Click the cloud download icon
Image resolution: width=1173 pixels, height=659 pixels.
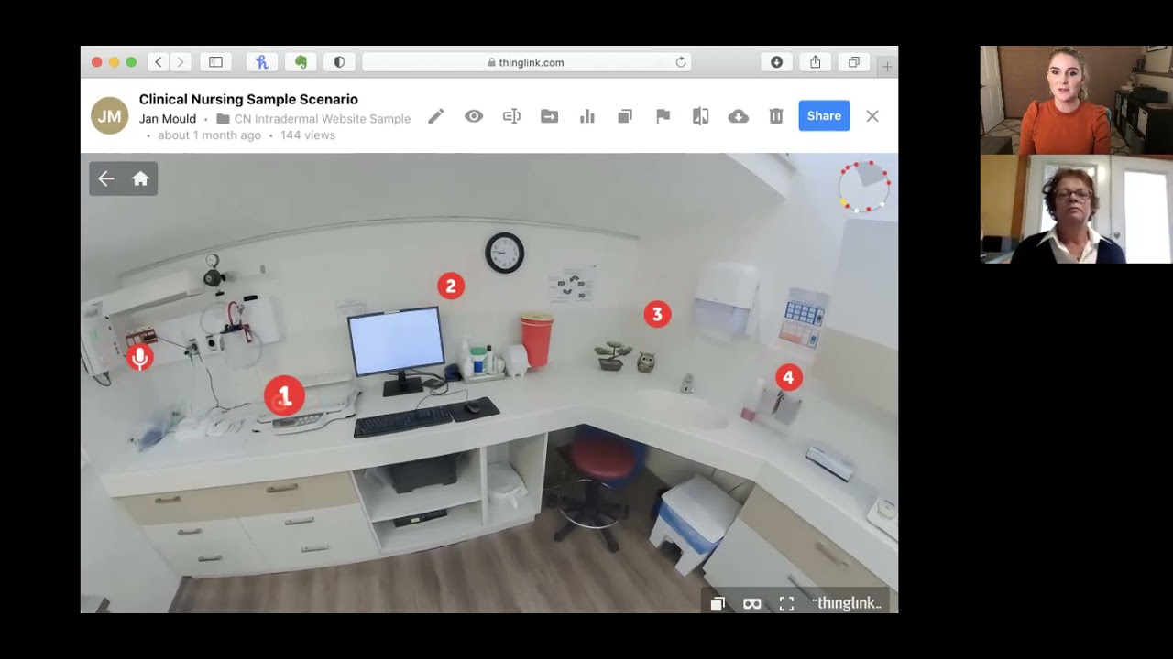(738, 116)
